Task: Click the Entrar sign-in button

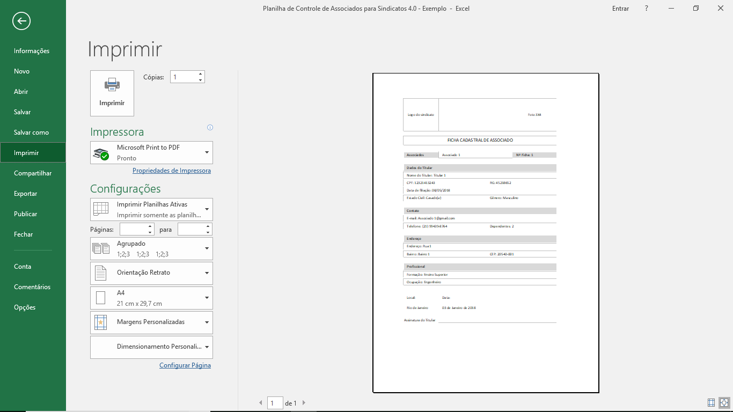Action: point(620,9)
